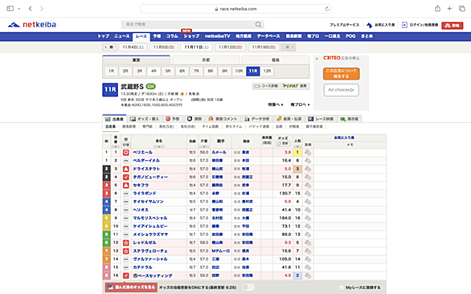Toggle the mark box for ペースセッティング row

(126, 276)
